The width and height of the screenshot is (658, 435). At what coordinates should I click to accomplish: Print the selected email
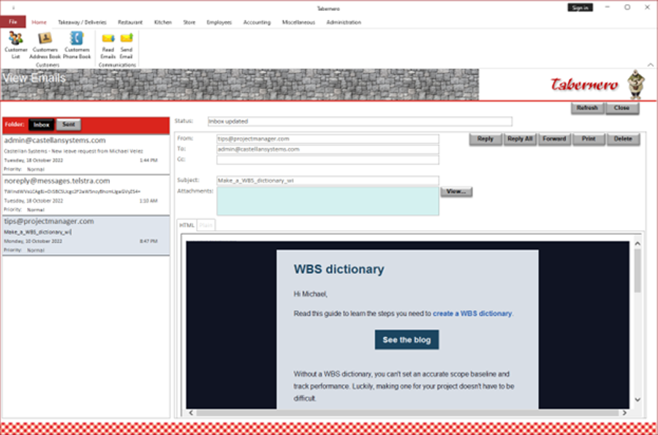[x=589, y=139]
